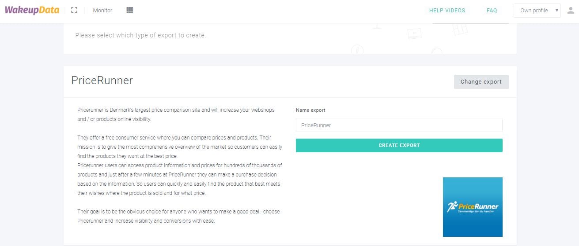Click the CREATE EXPORT button
579x246 pixels.
(399, 145)
